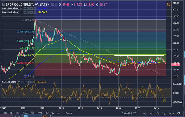Remove EMA (200, close) with its X icon

click(x=35, y=8)
